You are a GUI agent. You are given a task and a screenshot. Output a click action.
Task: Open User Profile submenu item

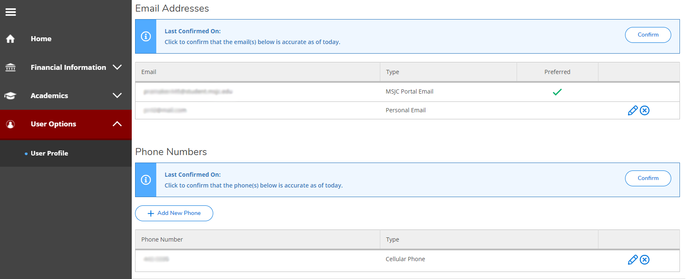click(49, 153)
